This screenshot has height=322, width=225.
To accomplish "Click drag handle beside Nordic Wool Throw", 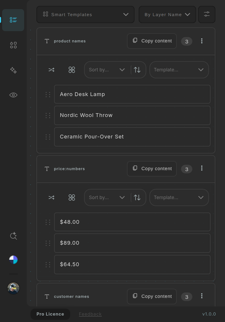I will (48, 115).
